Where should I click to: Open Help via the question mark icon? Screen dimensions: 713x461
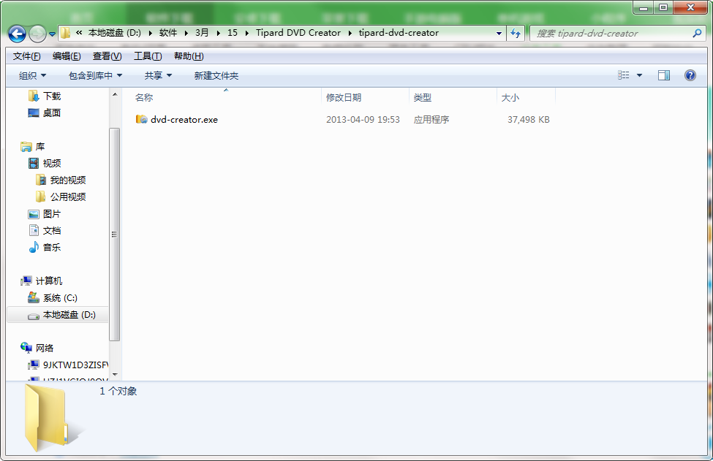click(690, 75)
